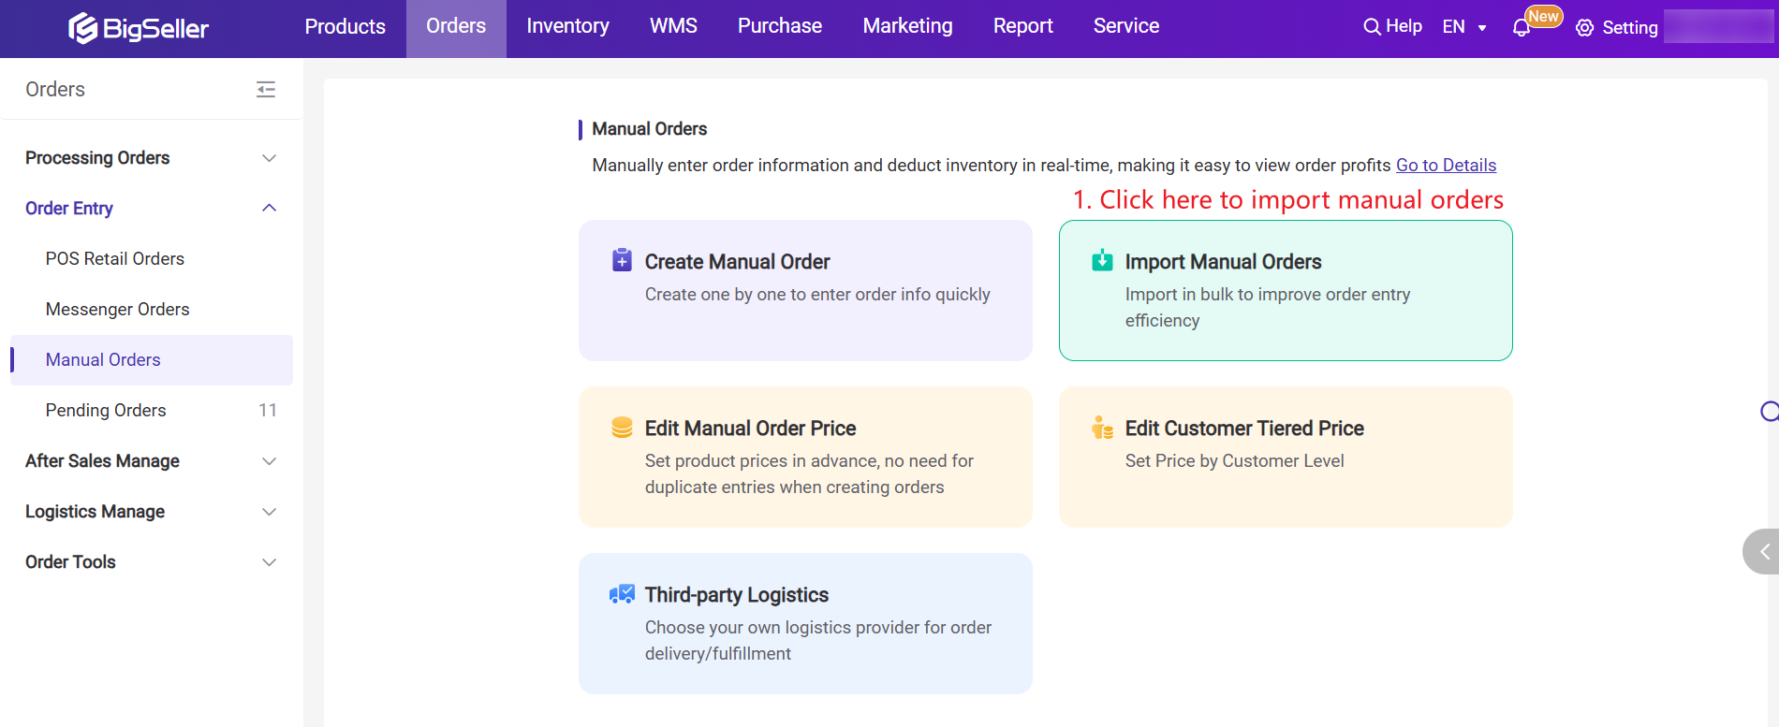This screenshot has height=727, width=1779.
Task: Click the Edit Customer Tiered Price icon
Action: point(1102,428)
